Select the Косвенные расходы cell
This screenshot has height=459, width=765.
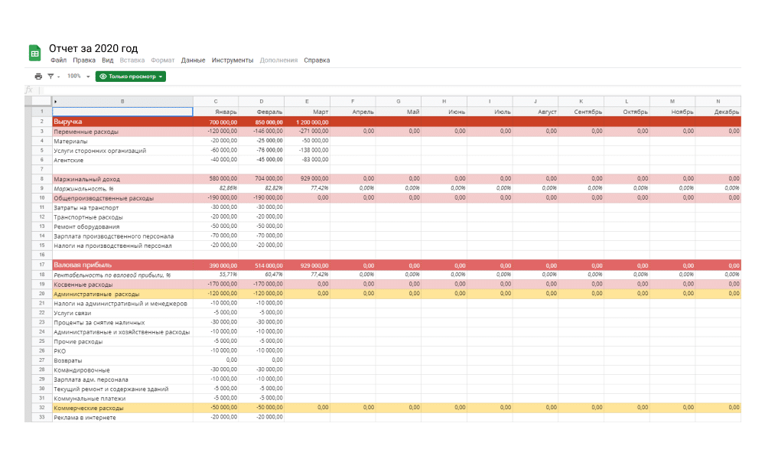tap(122, 285)
